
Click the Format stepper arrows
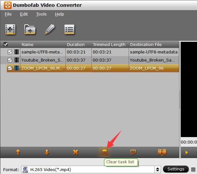click(158, 169)
